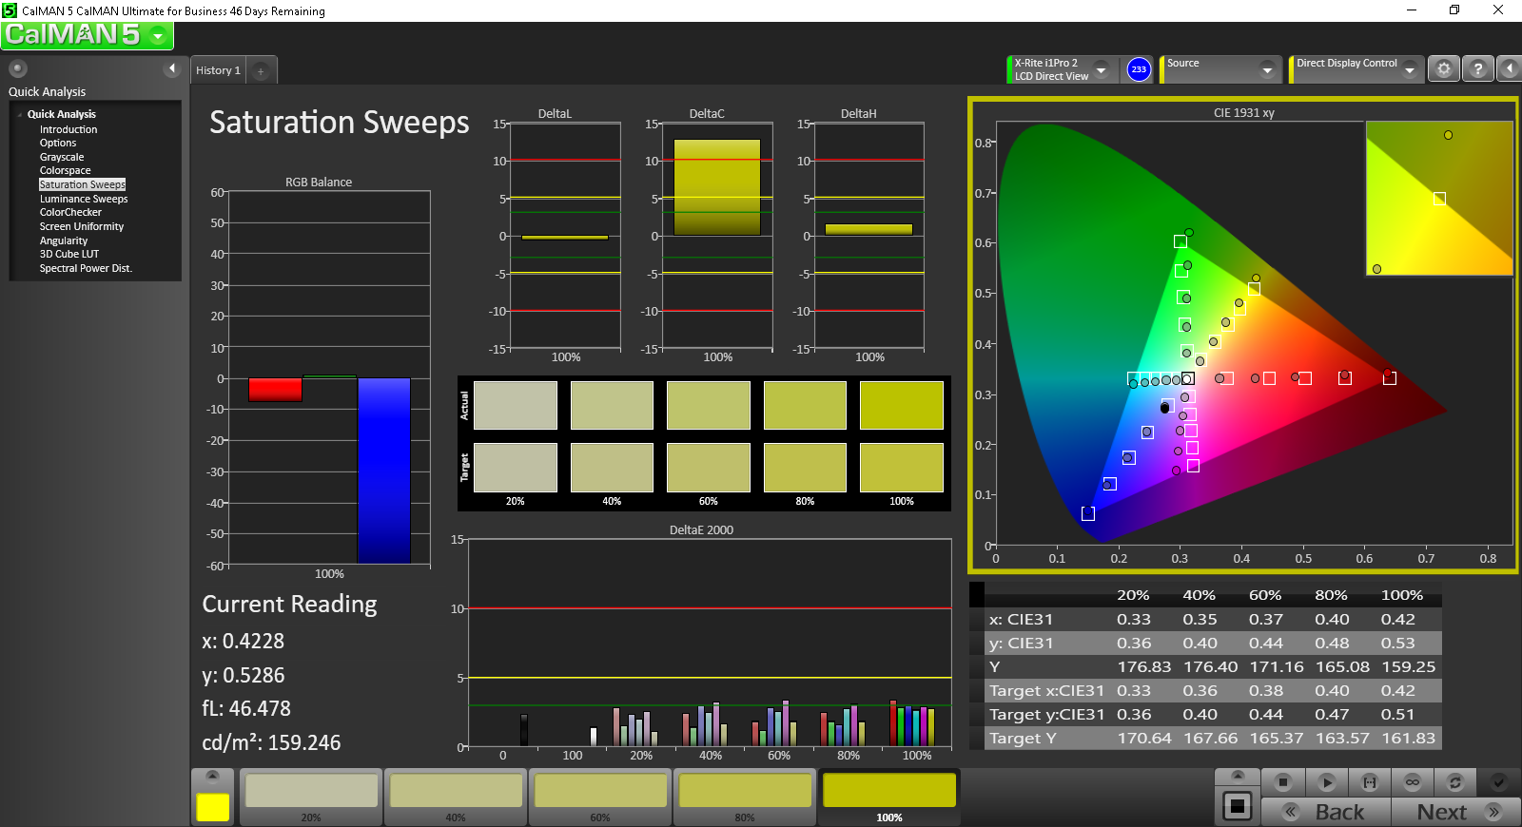Screen dimensions: 1522x827
Task: Open the CalMAN 5 main menu logo
Action: coord(87,35)
